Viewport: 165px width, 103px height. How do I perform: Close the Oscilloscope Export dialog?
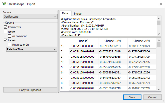click(x=160, y=4)
